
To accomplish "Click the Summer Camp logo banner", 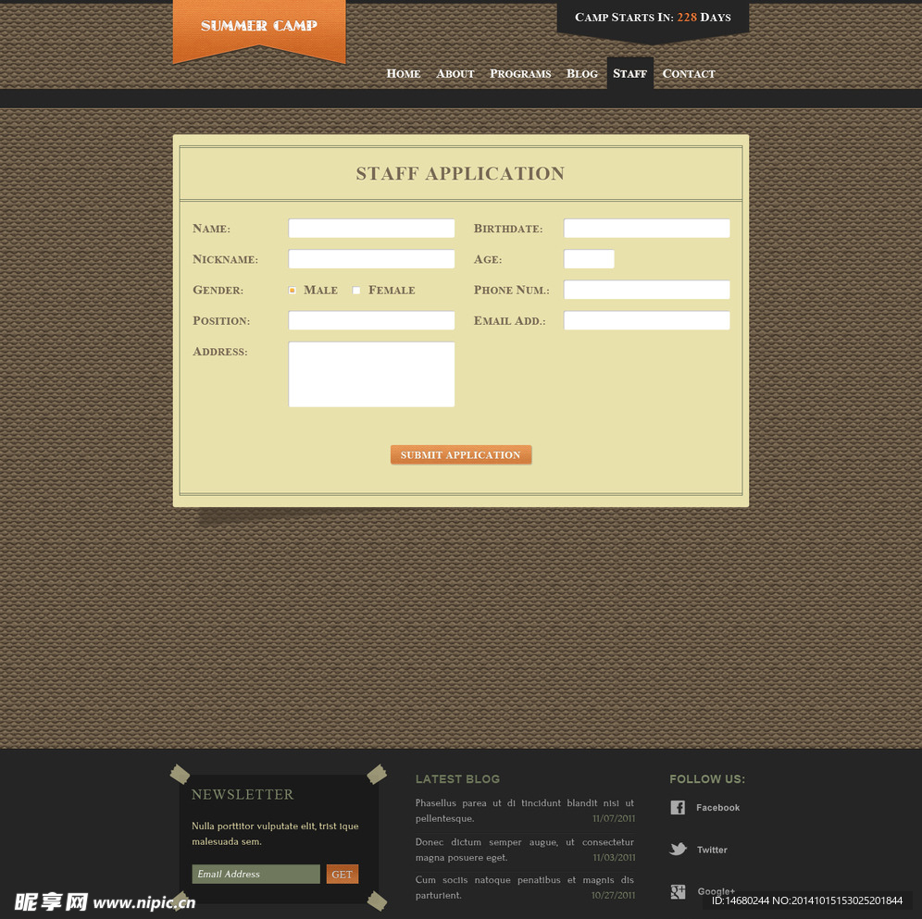I will tap(259, 28).
